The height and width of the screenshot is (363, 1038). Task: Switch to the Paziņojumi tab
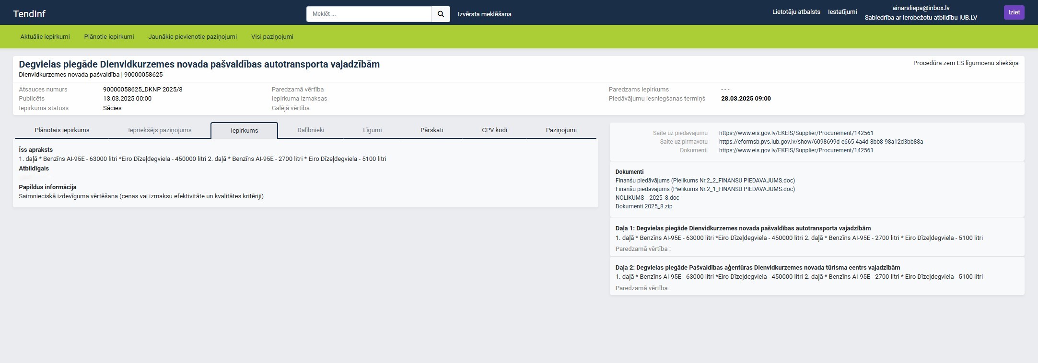point(561,130)
